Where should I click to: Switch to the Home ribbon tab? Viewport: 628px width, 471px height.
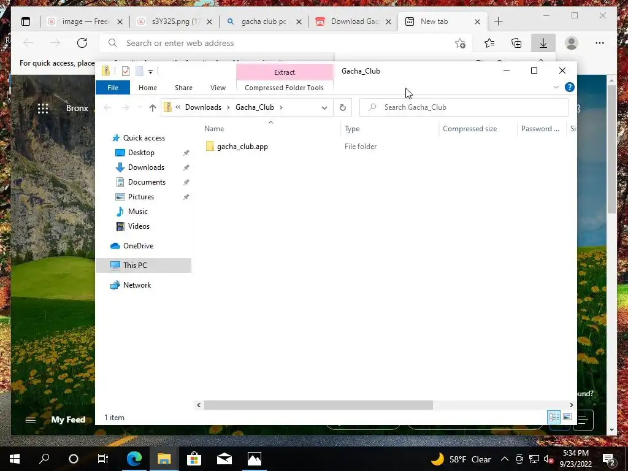pos(148,88)
